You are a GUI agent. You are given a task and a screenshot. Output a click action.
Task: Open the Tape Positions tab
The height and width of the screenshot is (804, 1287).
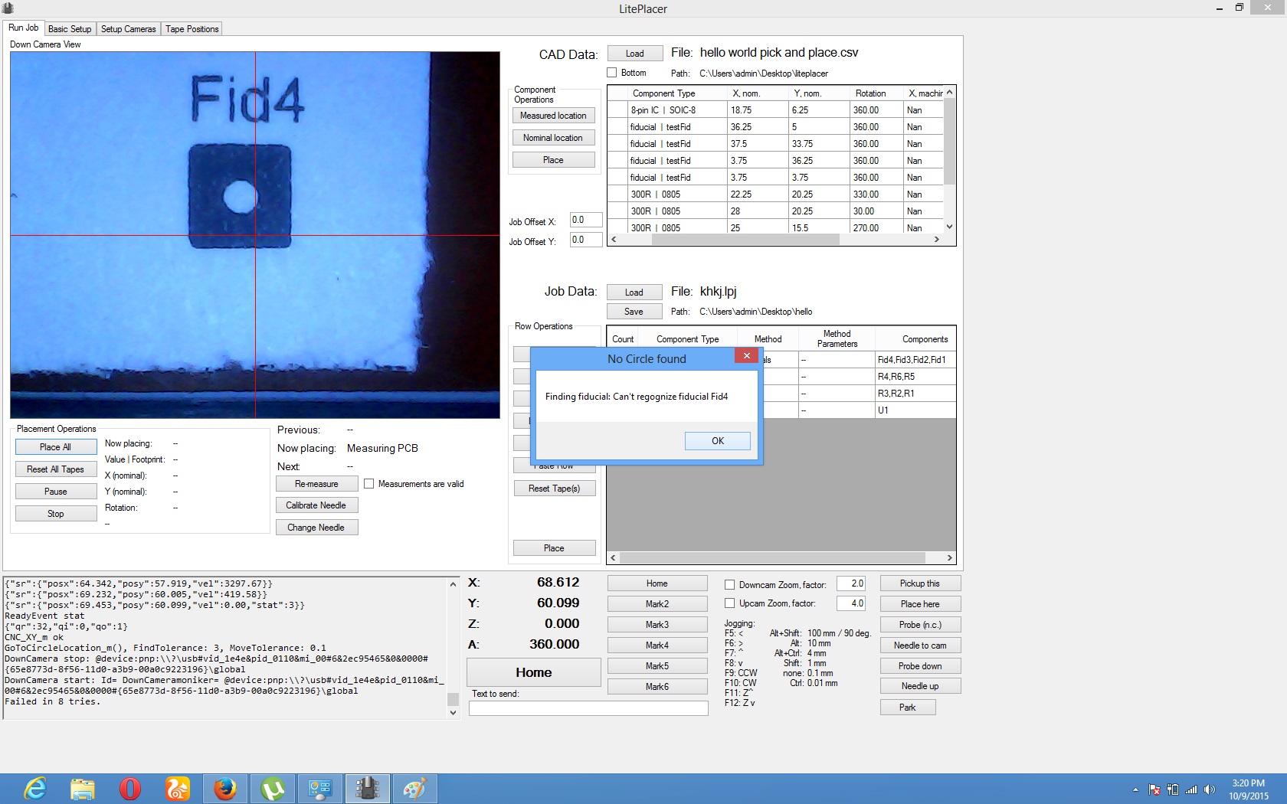click(x=192, y=29)
